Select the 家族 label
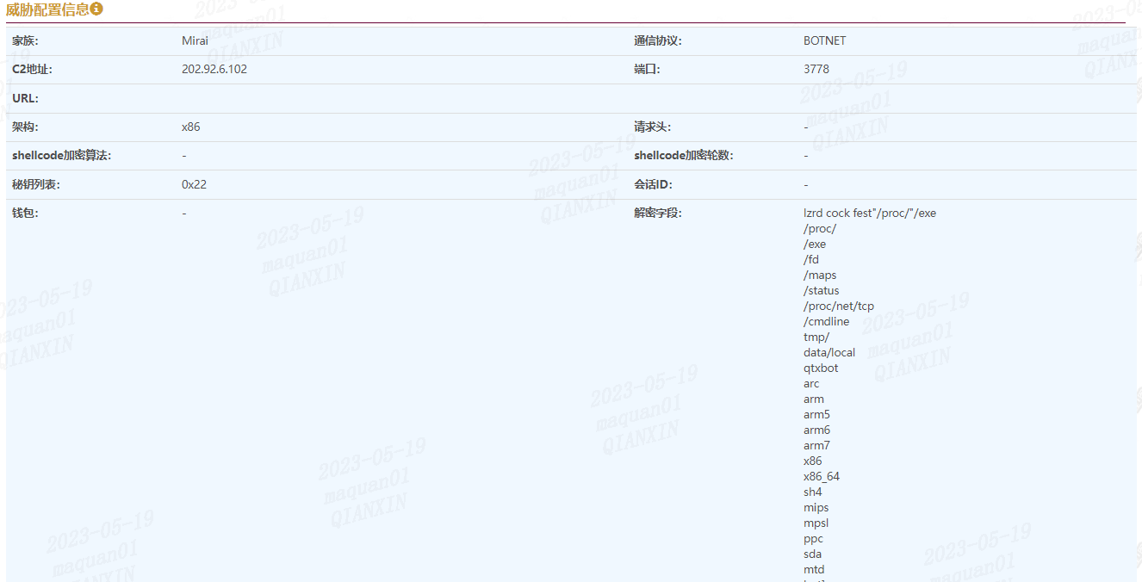 click(x=26, y=40)
